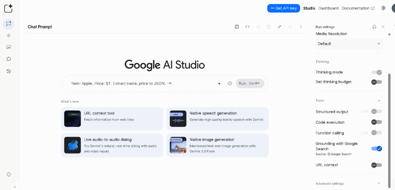
Task: Click the plus insert media icon
Action: point(230,83)
